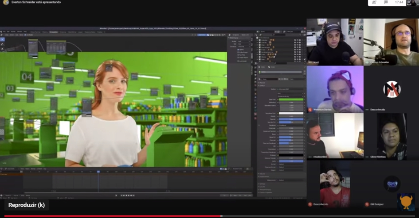The image size is (419, 218).
Task: Open the Render properties tab icon
Action: (255, 72)
